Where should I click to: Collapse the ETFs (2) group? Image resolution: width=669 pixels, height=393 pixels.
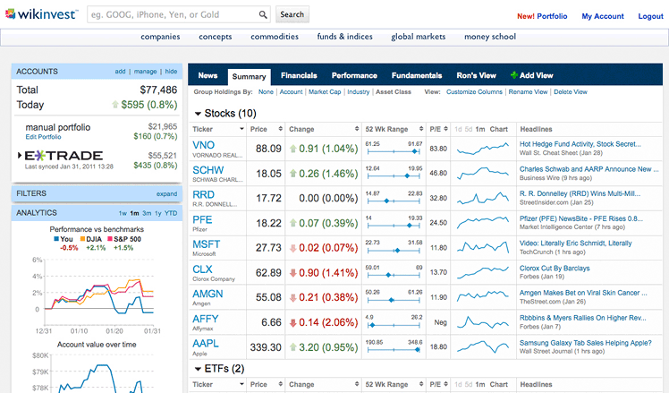[198, 369]
